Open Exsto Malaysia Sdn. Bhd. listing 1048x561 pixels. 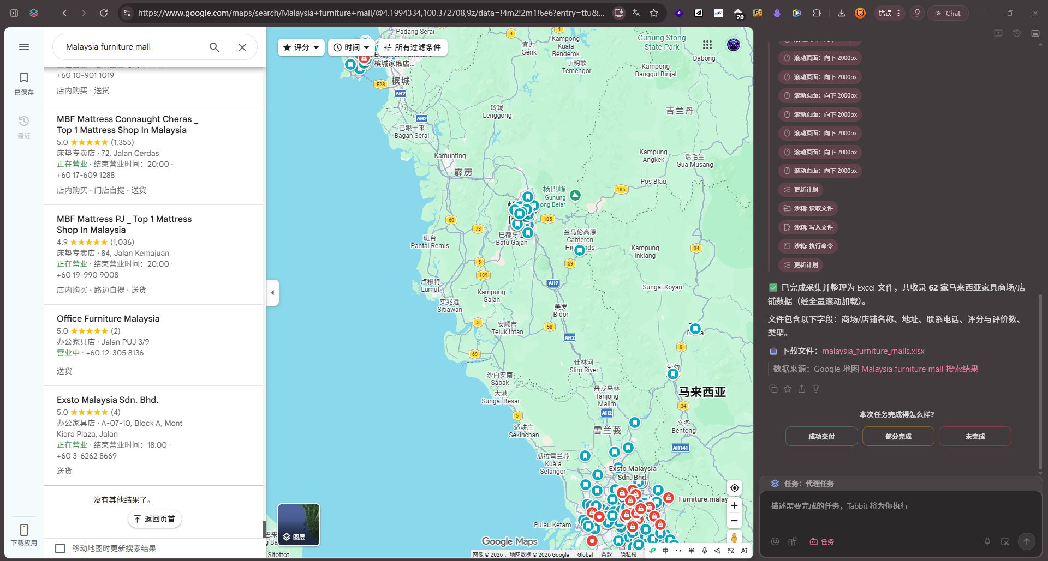[x=108, y=400]
